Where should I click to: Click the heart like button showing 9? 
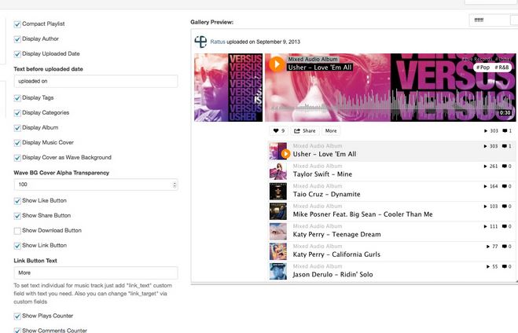point(279,131)
